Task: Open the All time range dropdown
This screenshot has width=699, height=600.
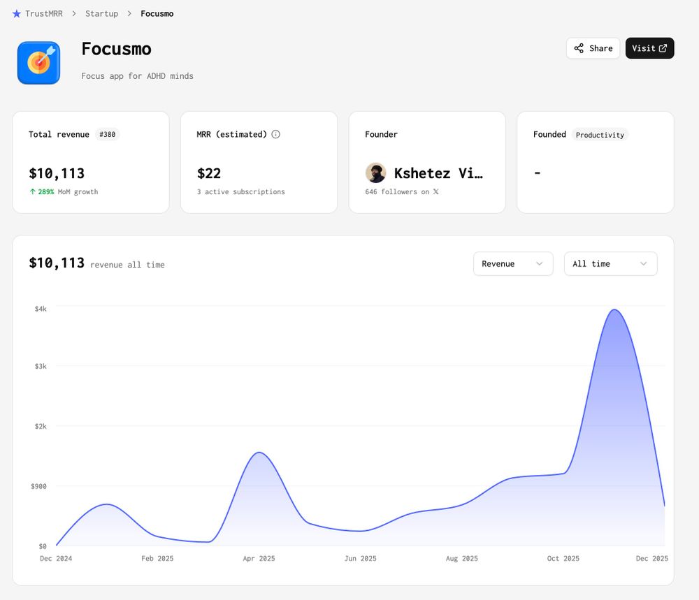Action: [x=610, y=264]
